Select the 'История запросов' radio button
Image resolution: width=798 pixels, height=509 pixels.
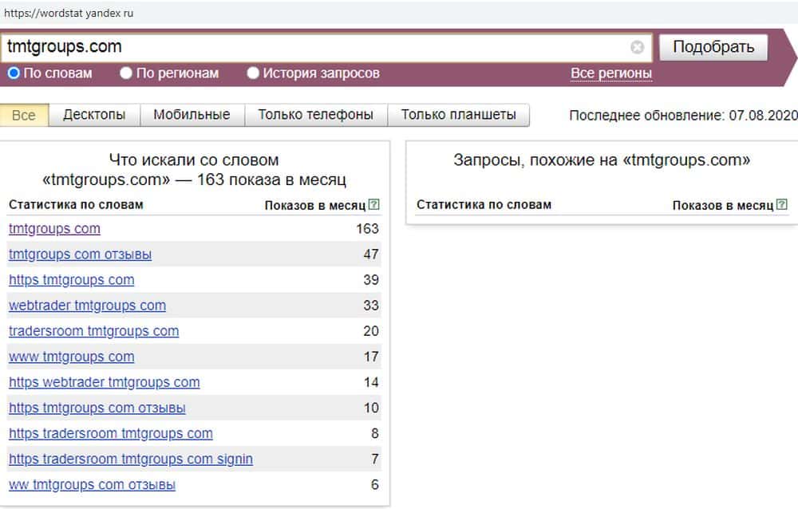(x=253, y=73)
